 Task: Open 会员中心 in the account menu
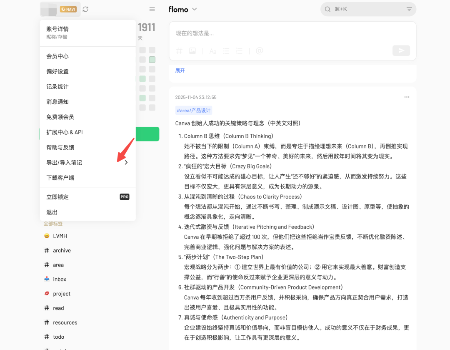[88, 56]
